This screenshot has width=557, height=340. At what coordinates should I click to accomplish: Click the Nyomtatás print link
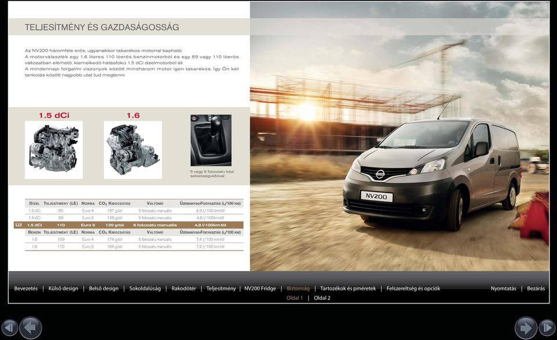tap(504, 288)
